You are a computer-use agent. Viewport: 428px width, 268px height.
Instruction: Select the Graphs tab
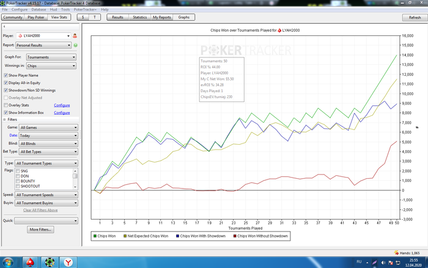pyautogui.click(x=183, y=17)
